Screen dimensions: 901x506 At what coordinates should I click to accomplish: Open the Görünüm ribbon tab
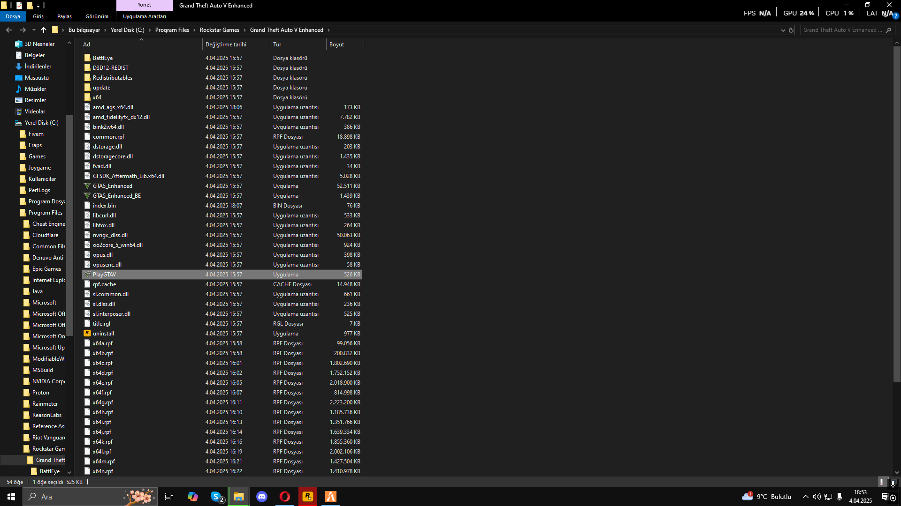(97, 16)
